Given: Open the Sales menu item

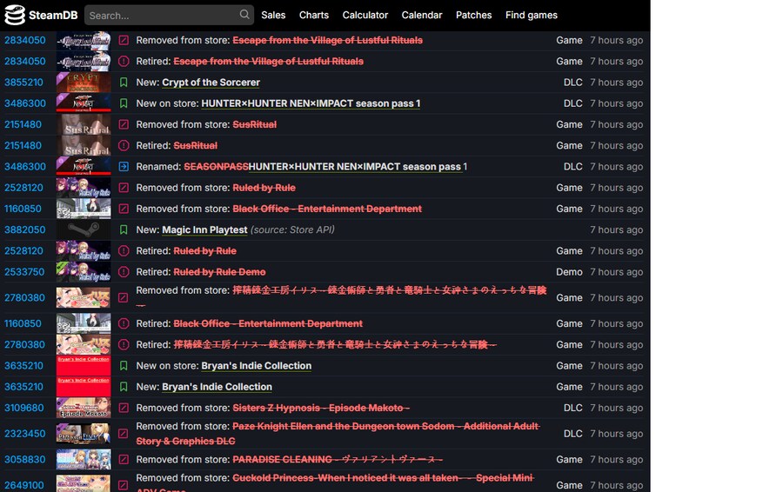Looking at the screenshot, I should click(x=273, y=15).
